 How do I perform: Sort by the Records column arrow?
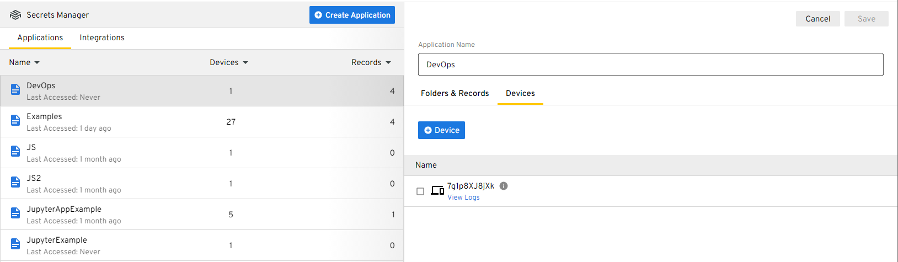388,63
